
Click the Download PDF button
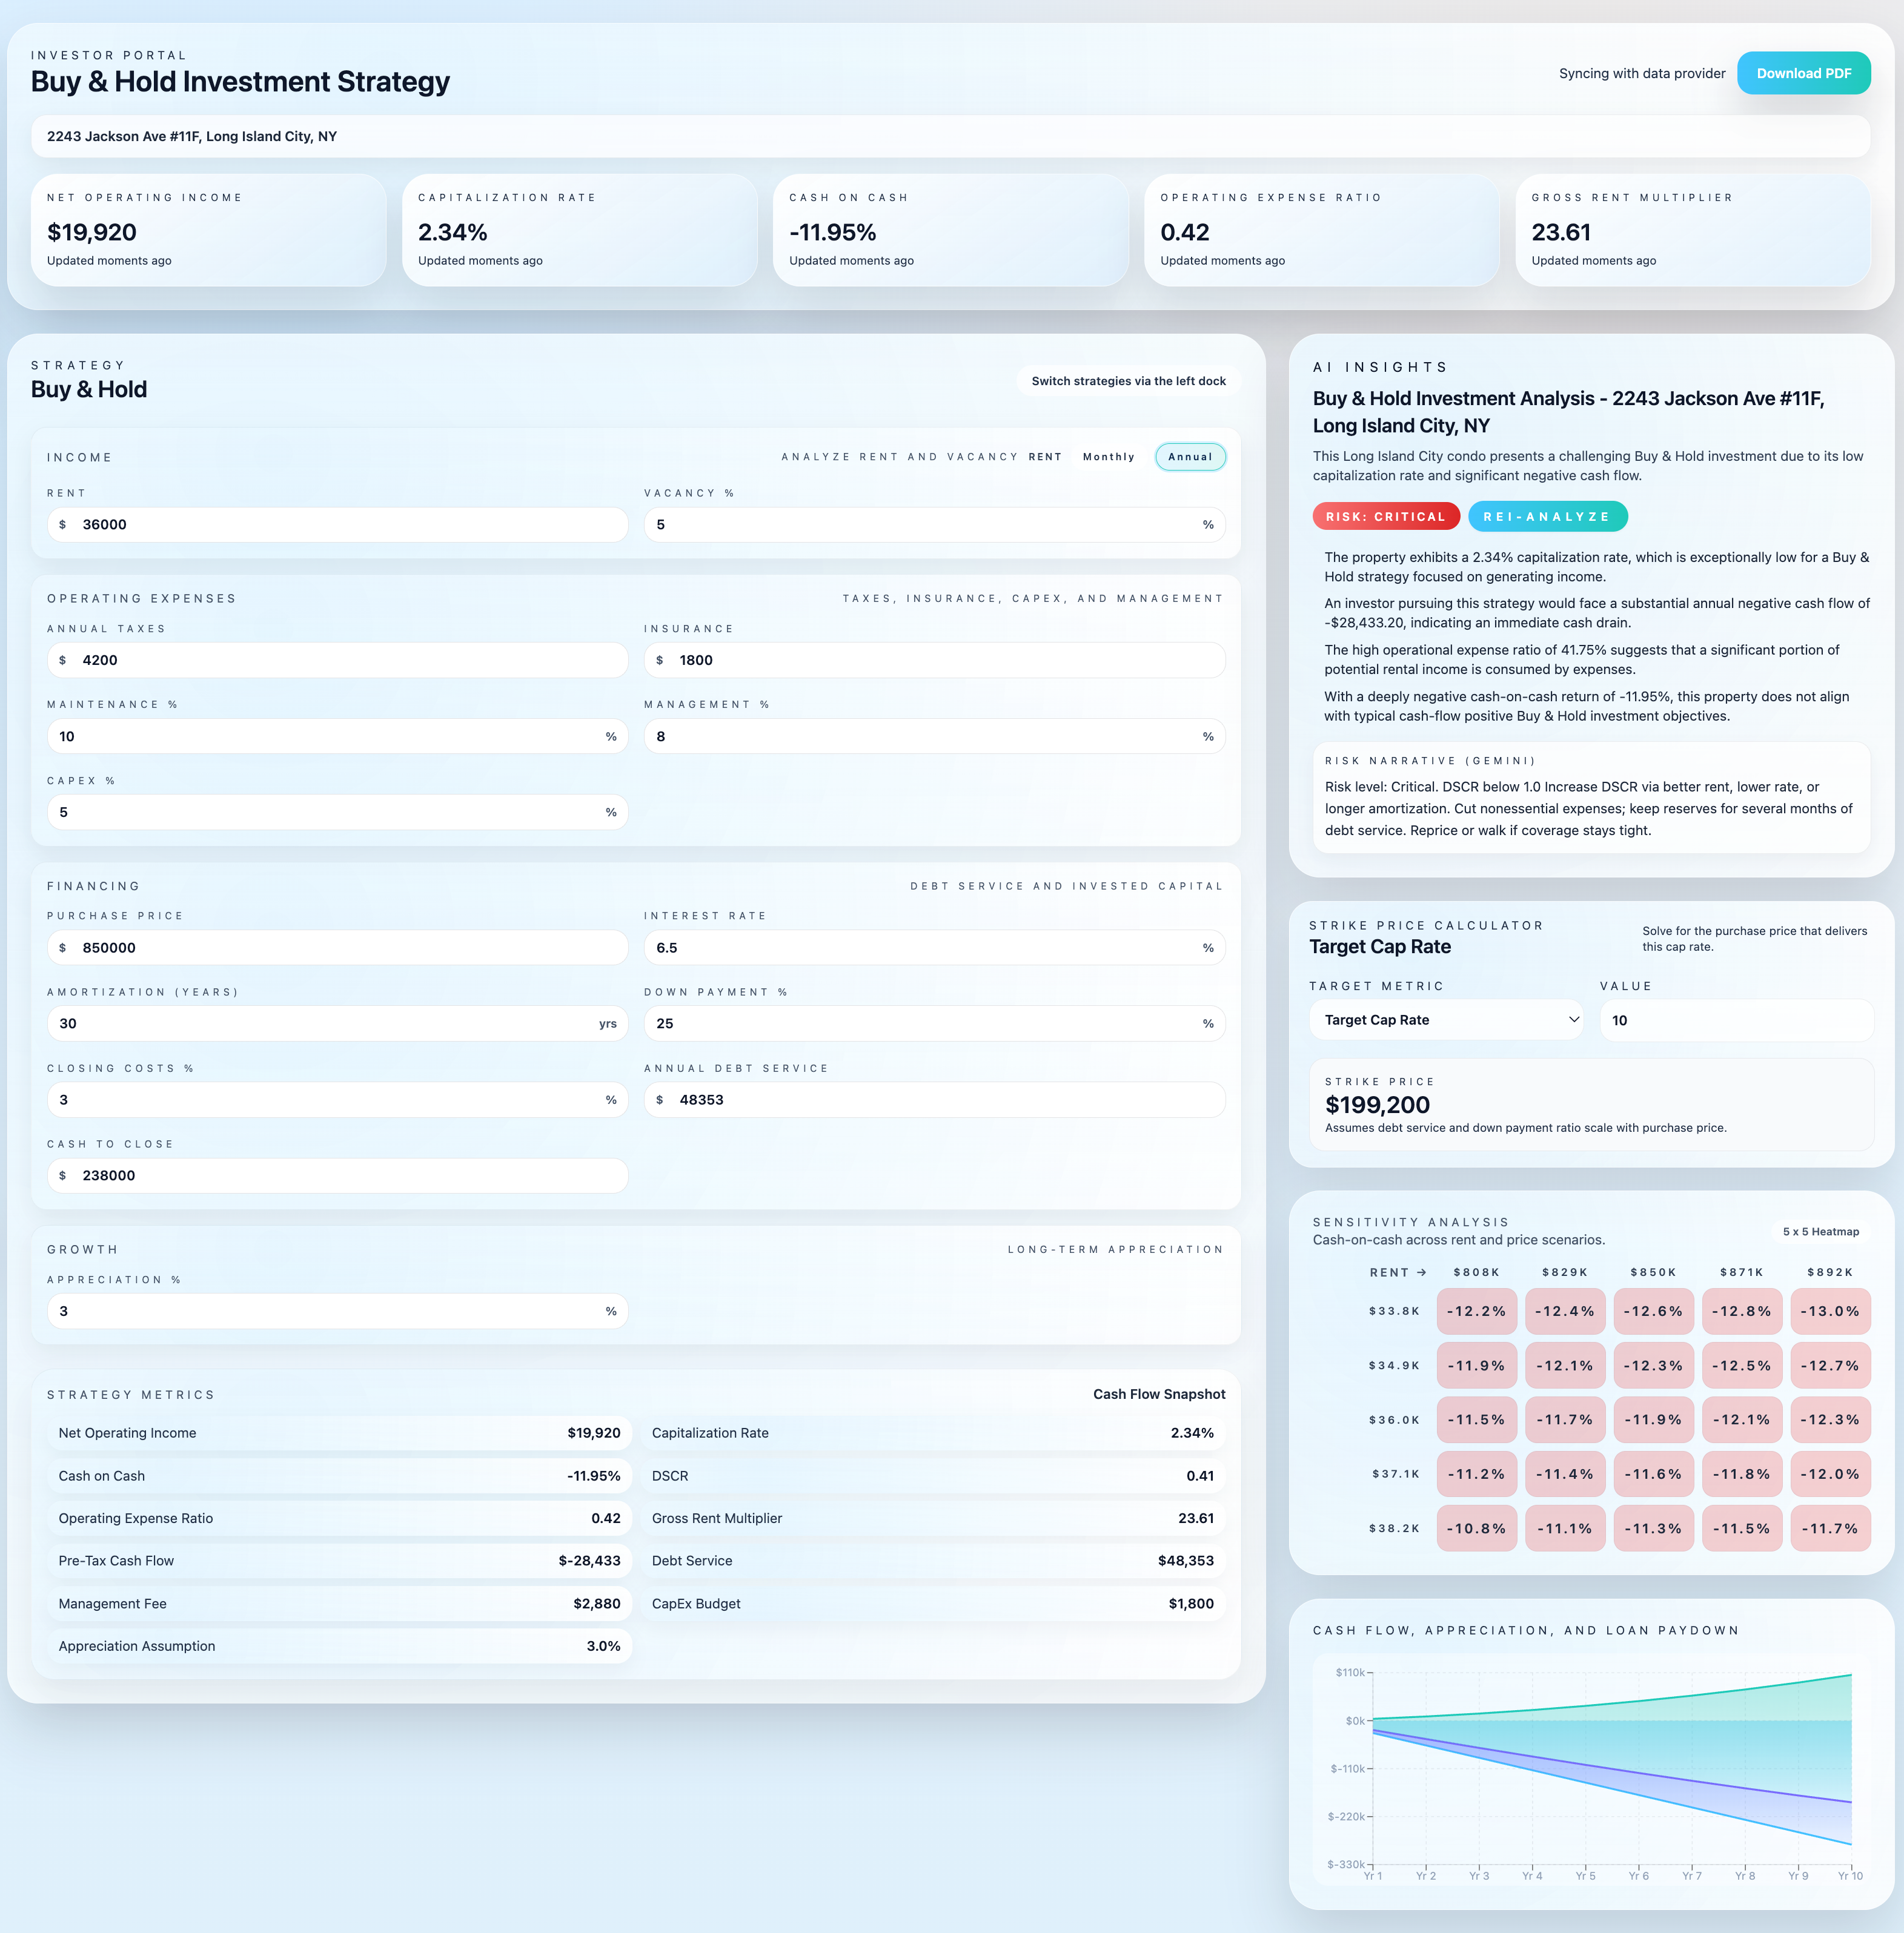pyautogui.click(x=1803, y=73)
